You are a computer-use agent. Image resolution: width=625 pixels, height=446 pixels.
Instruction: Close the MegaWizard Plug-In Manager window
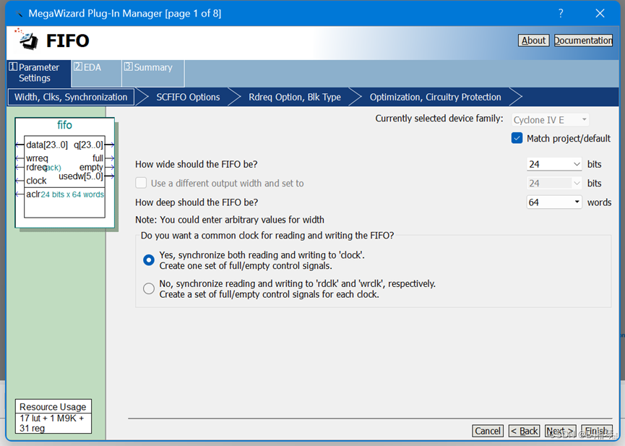click(x=600, y=13)
